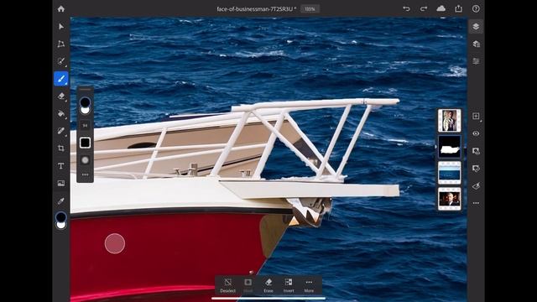This screenshot has width=537, height=302.
Task: Select the Move tool
Action: click(61, 26)
